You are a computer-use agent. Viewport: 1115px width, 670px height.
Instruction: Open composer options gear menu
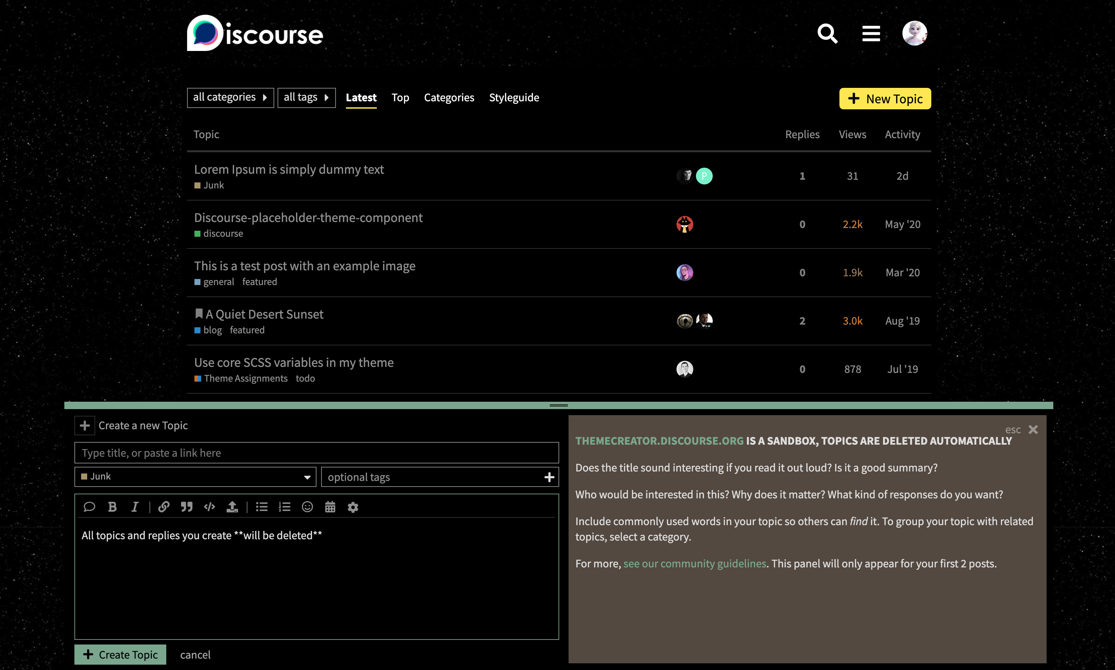pos(353,507)
